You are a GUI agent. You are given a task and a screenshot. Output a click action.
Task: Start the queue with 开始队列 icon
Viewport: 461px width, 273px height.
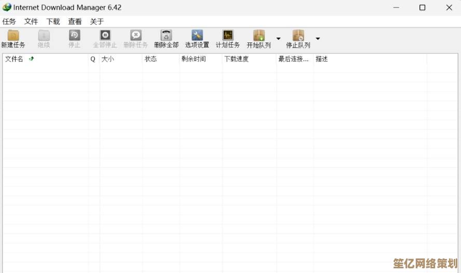(x=259, y=36)
